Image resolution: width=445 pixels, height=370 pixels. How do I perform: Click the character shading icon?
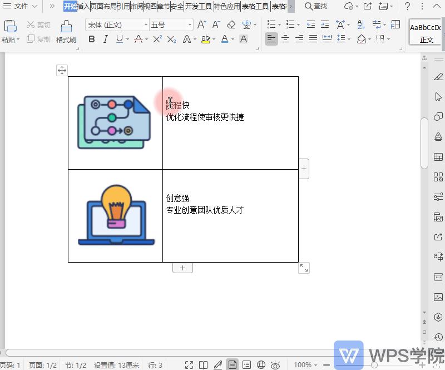coord(244,39)
